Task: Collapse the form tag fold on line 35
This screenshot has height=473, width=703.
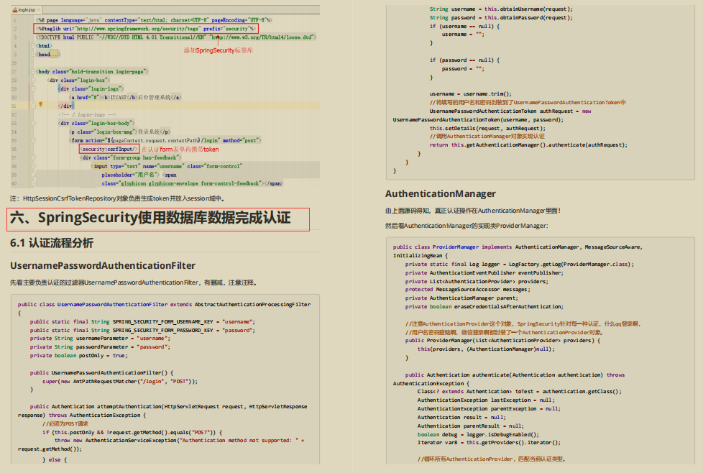Action: [x=33, y=140]
